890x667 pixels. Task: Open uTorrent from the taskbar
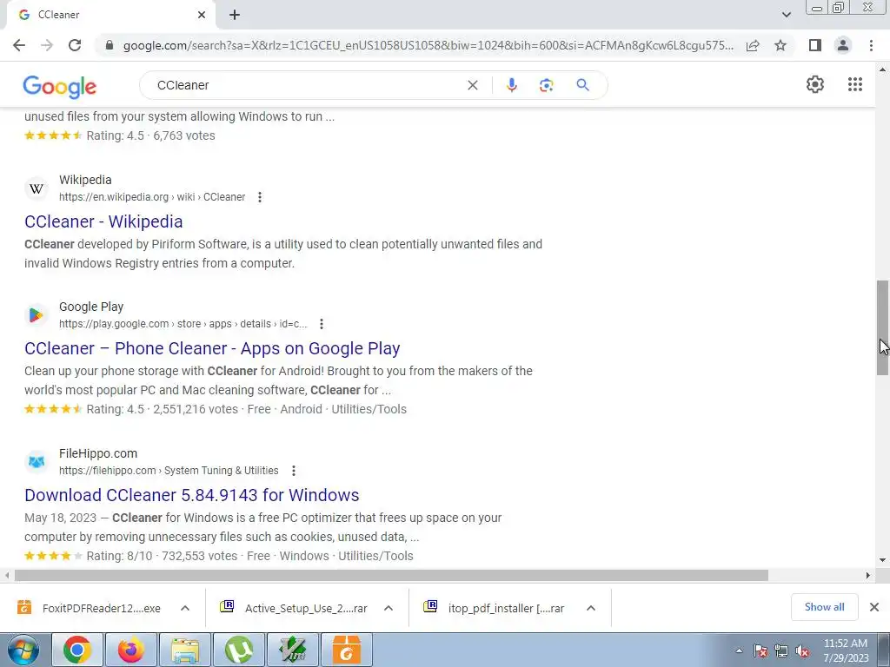point(238,650)
